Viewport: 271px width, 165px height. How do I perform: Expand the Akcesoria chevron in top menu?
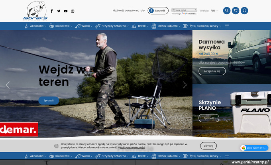tap(45, 26)
